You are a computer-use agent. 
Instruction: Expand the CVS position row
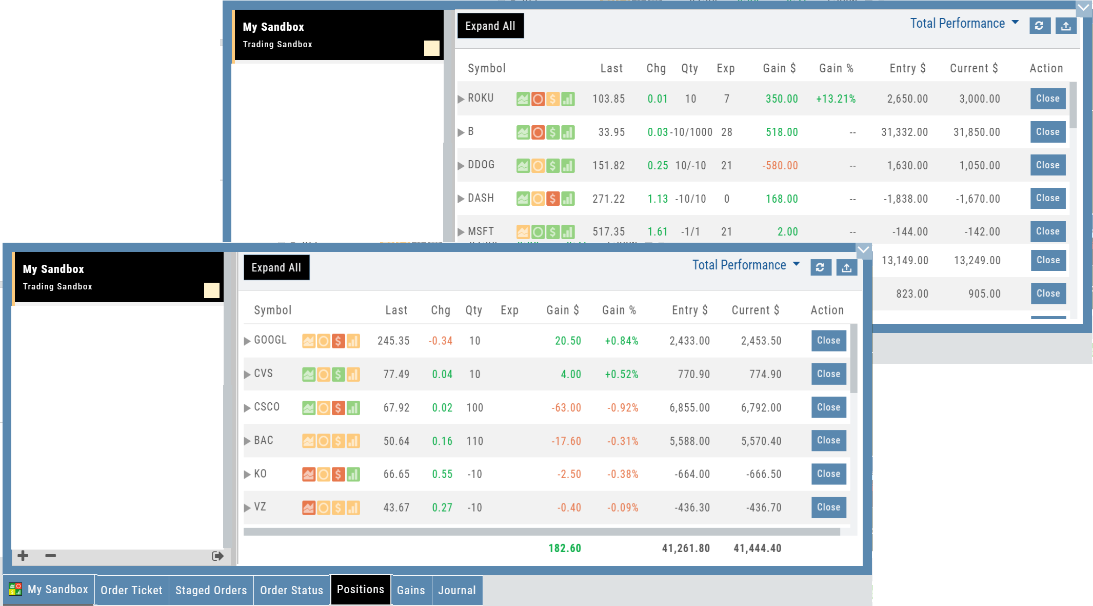click(x=247, y=375)
